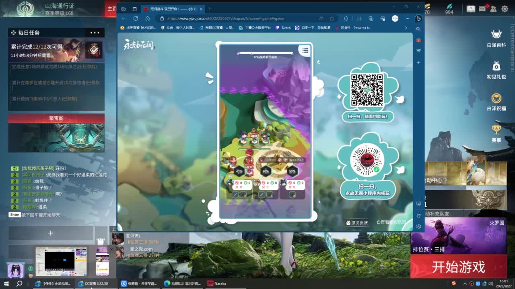Open Twitch bookmark
The width and height of the screenshot is (515, 289).
click(x=283, y=28)
